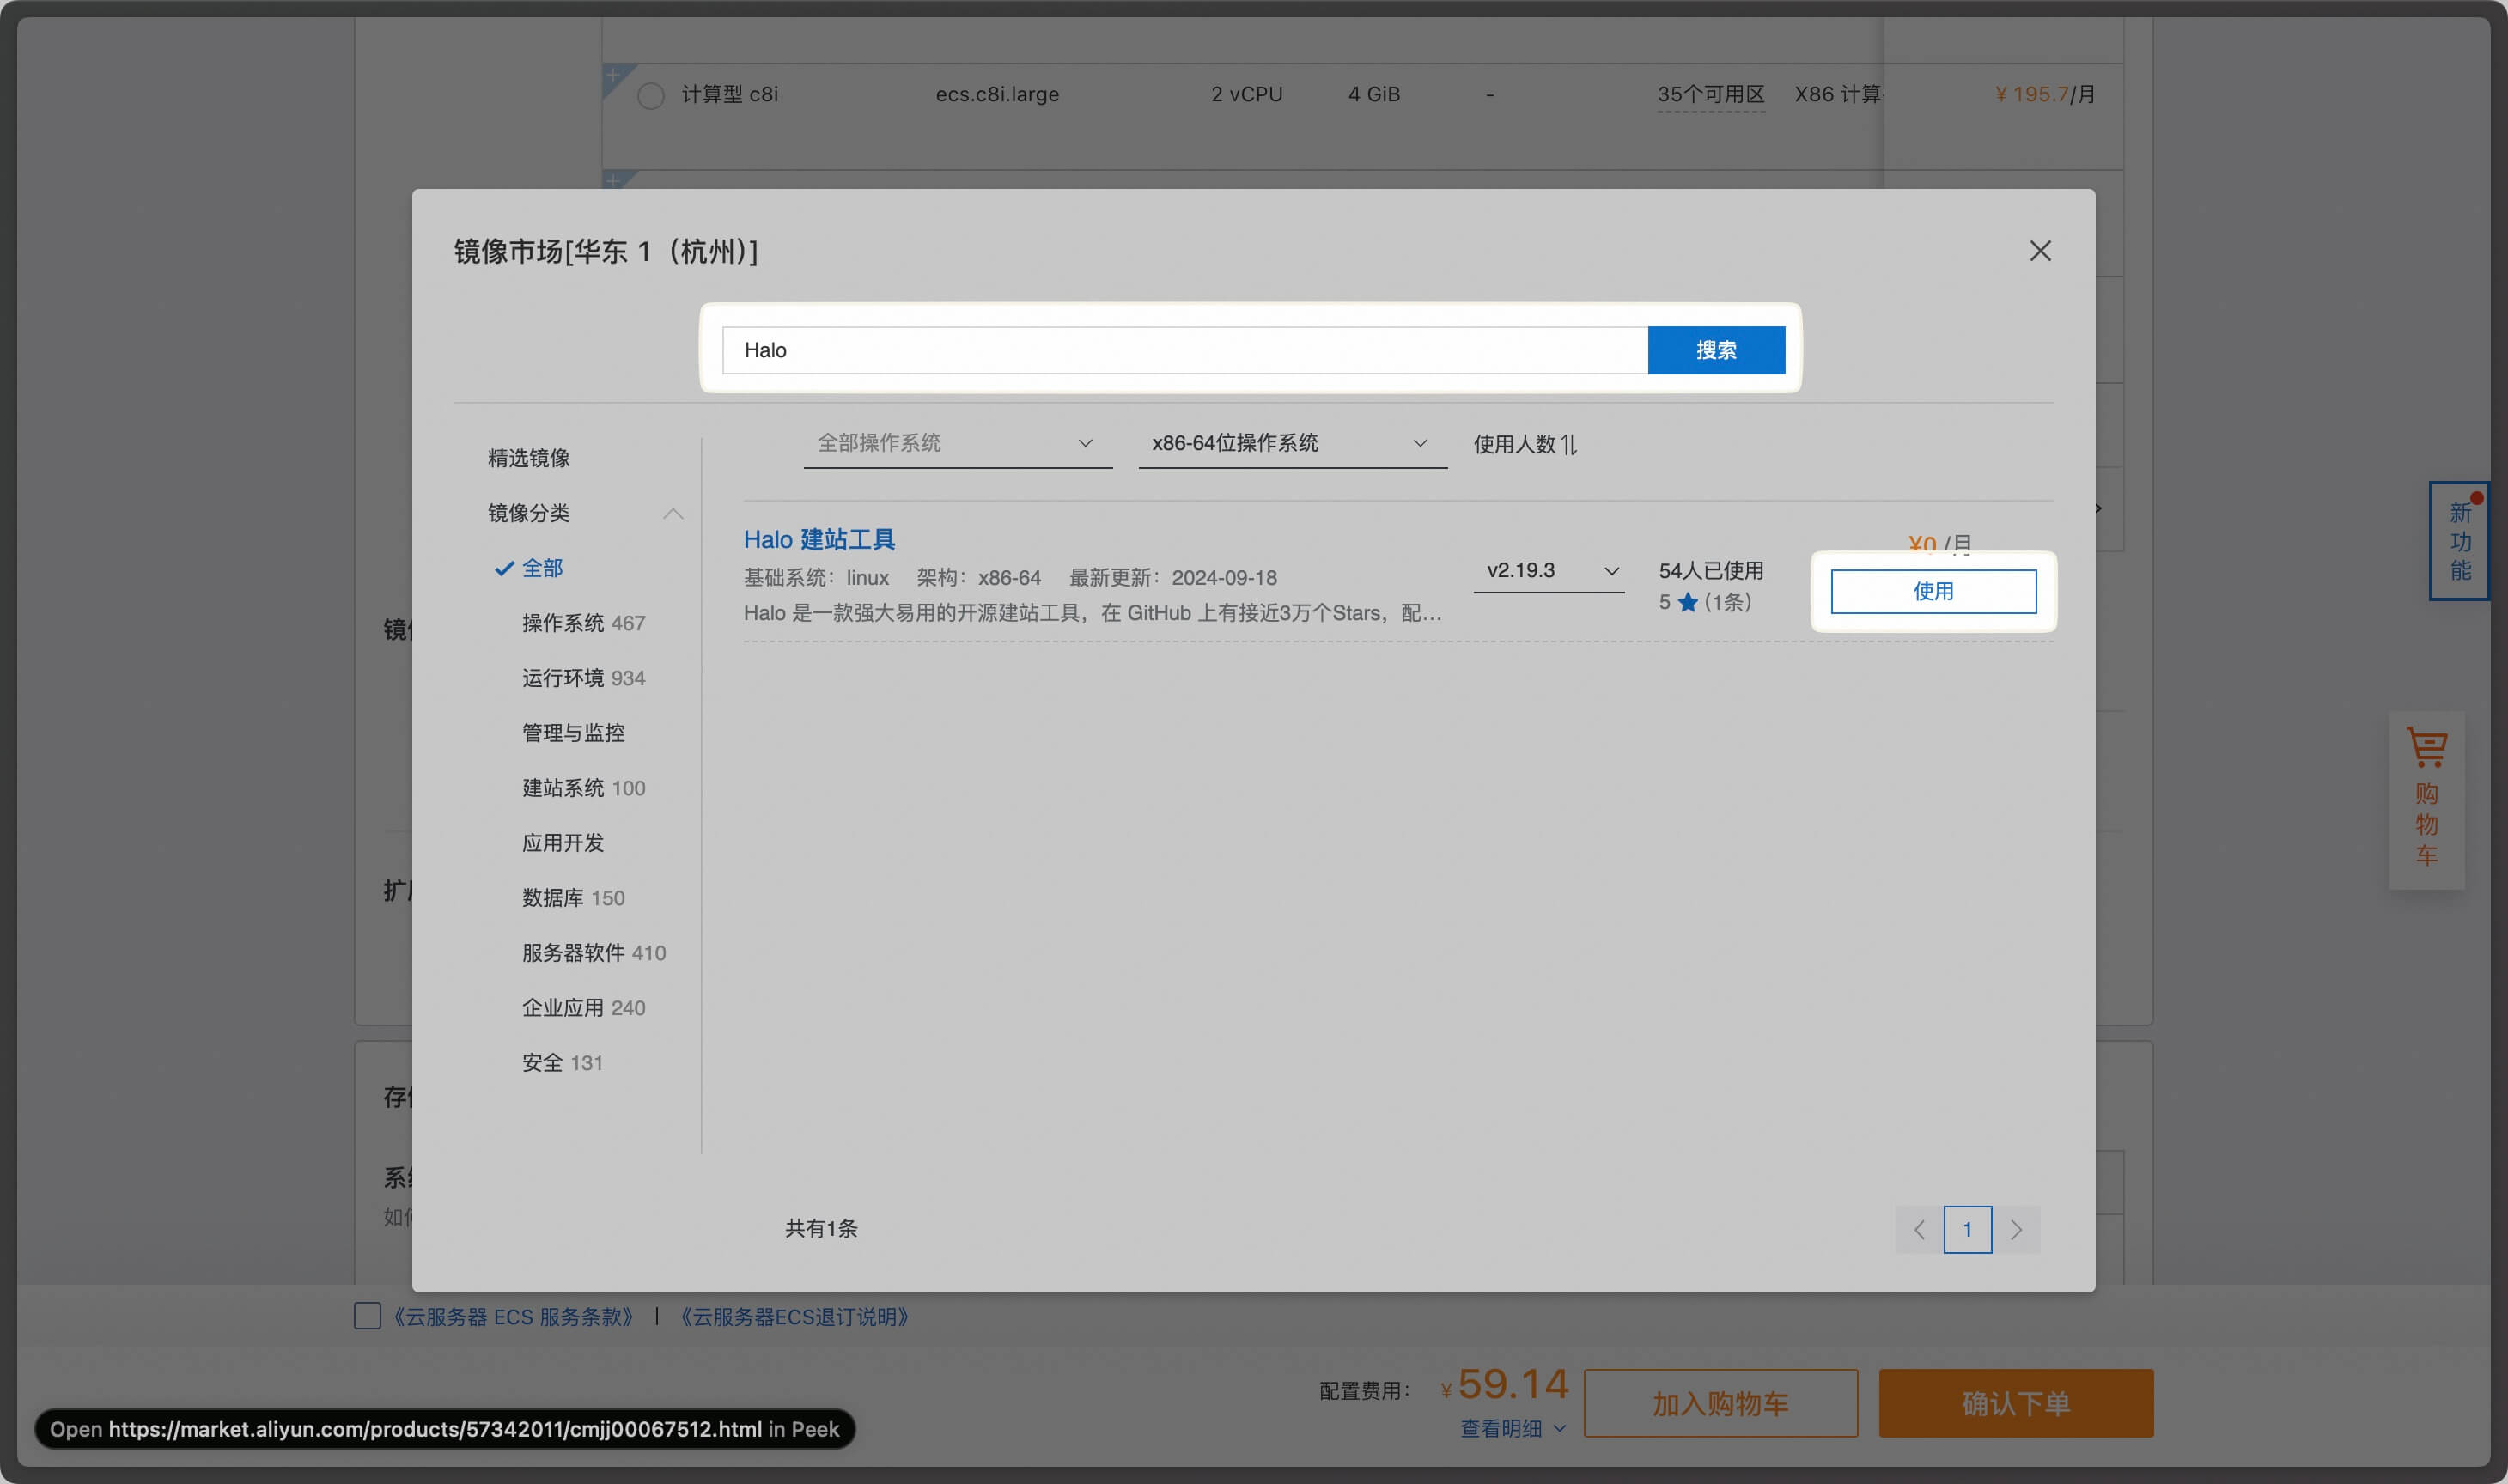Select the 数据库 category
2508x1484 pixels.
click(572, 897)
